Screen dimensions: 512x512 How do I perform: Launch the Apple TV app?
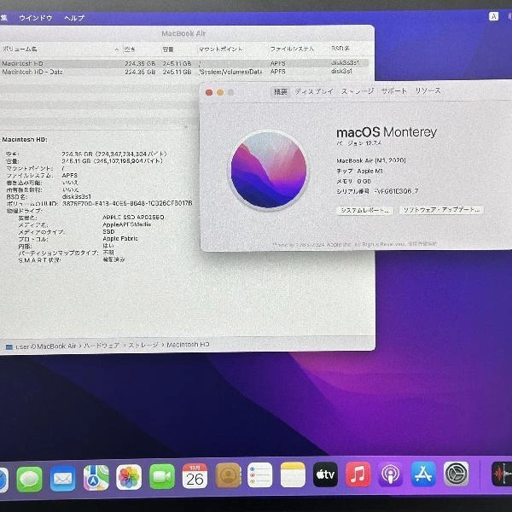click(x=326, y=474)
